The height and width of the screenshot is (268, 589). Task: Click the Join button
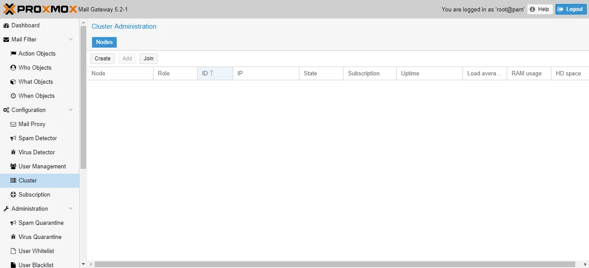click(x=148, y=58)
